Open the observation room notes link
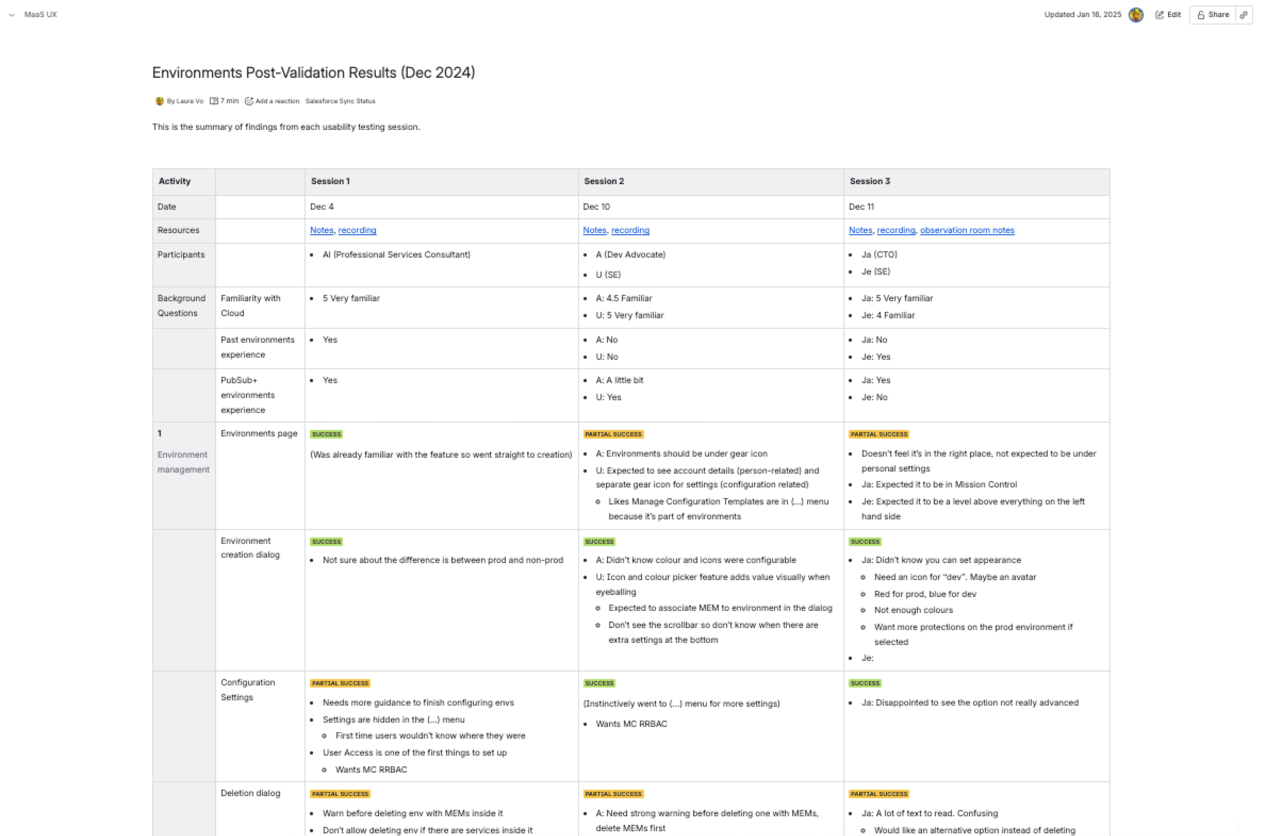This screenshot has height=836, width=1265. pyautogui.click(x=966, y=230)
